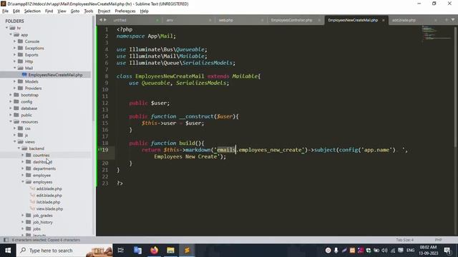Image resolution: width=458 pixels, height=257 pixels.
Task: Open Task View from the taskbar
Action: click(121, 251)
